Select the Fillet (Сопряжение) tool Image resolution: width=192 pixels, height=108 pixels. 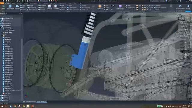56,7
